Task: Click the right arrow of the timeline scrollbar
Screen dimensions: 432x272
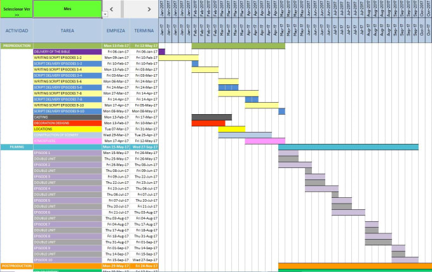Action: tap(149, 9)
